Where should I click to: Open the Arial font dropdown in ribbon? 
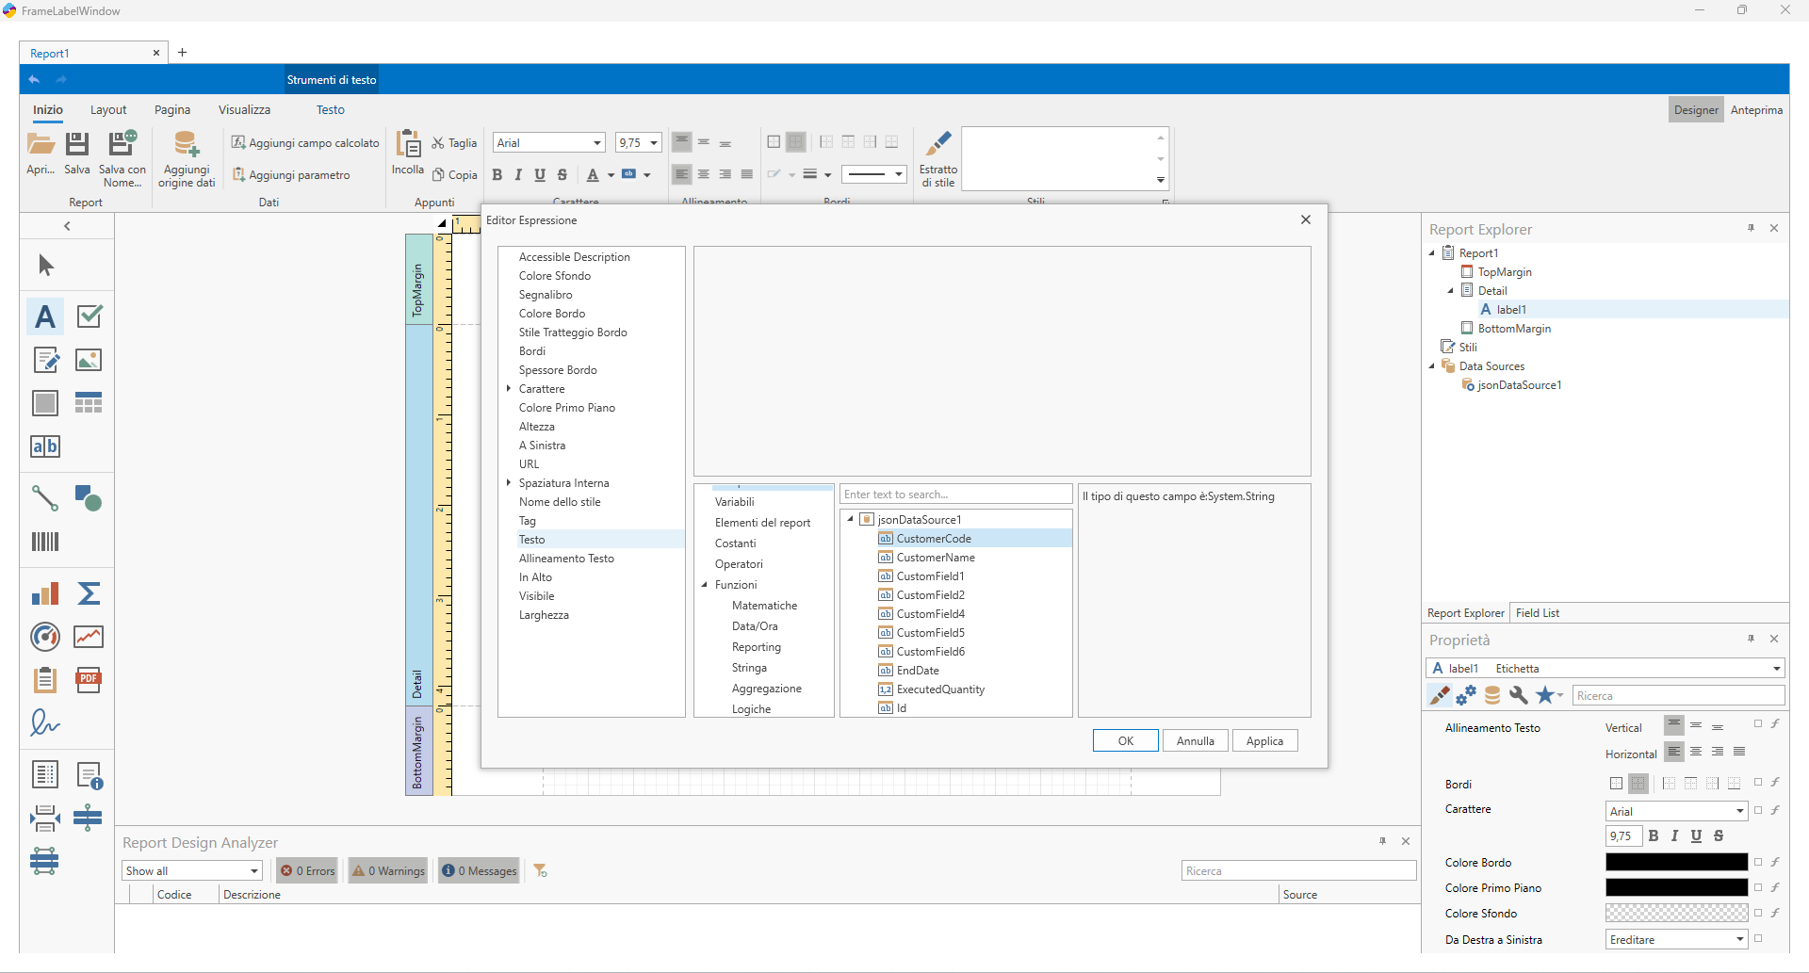pyautogui.click(x=597, y=143)
